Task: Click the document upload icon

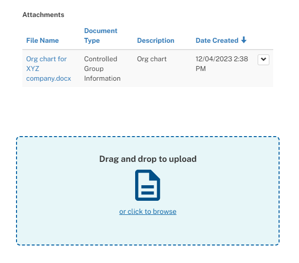Action: 148,185
